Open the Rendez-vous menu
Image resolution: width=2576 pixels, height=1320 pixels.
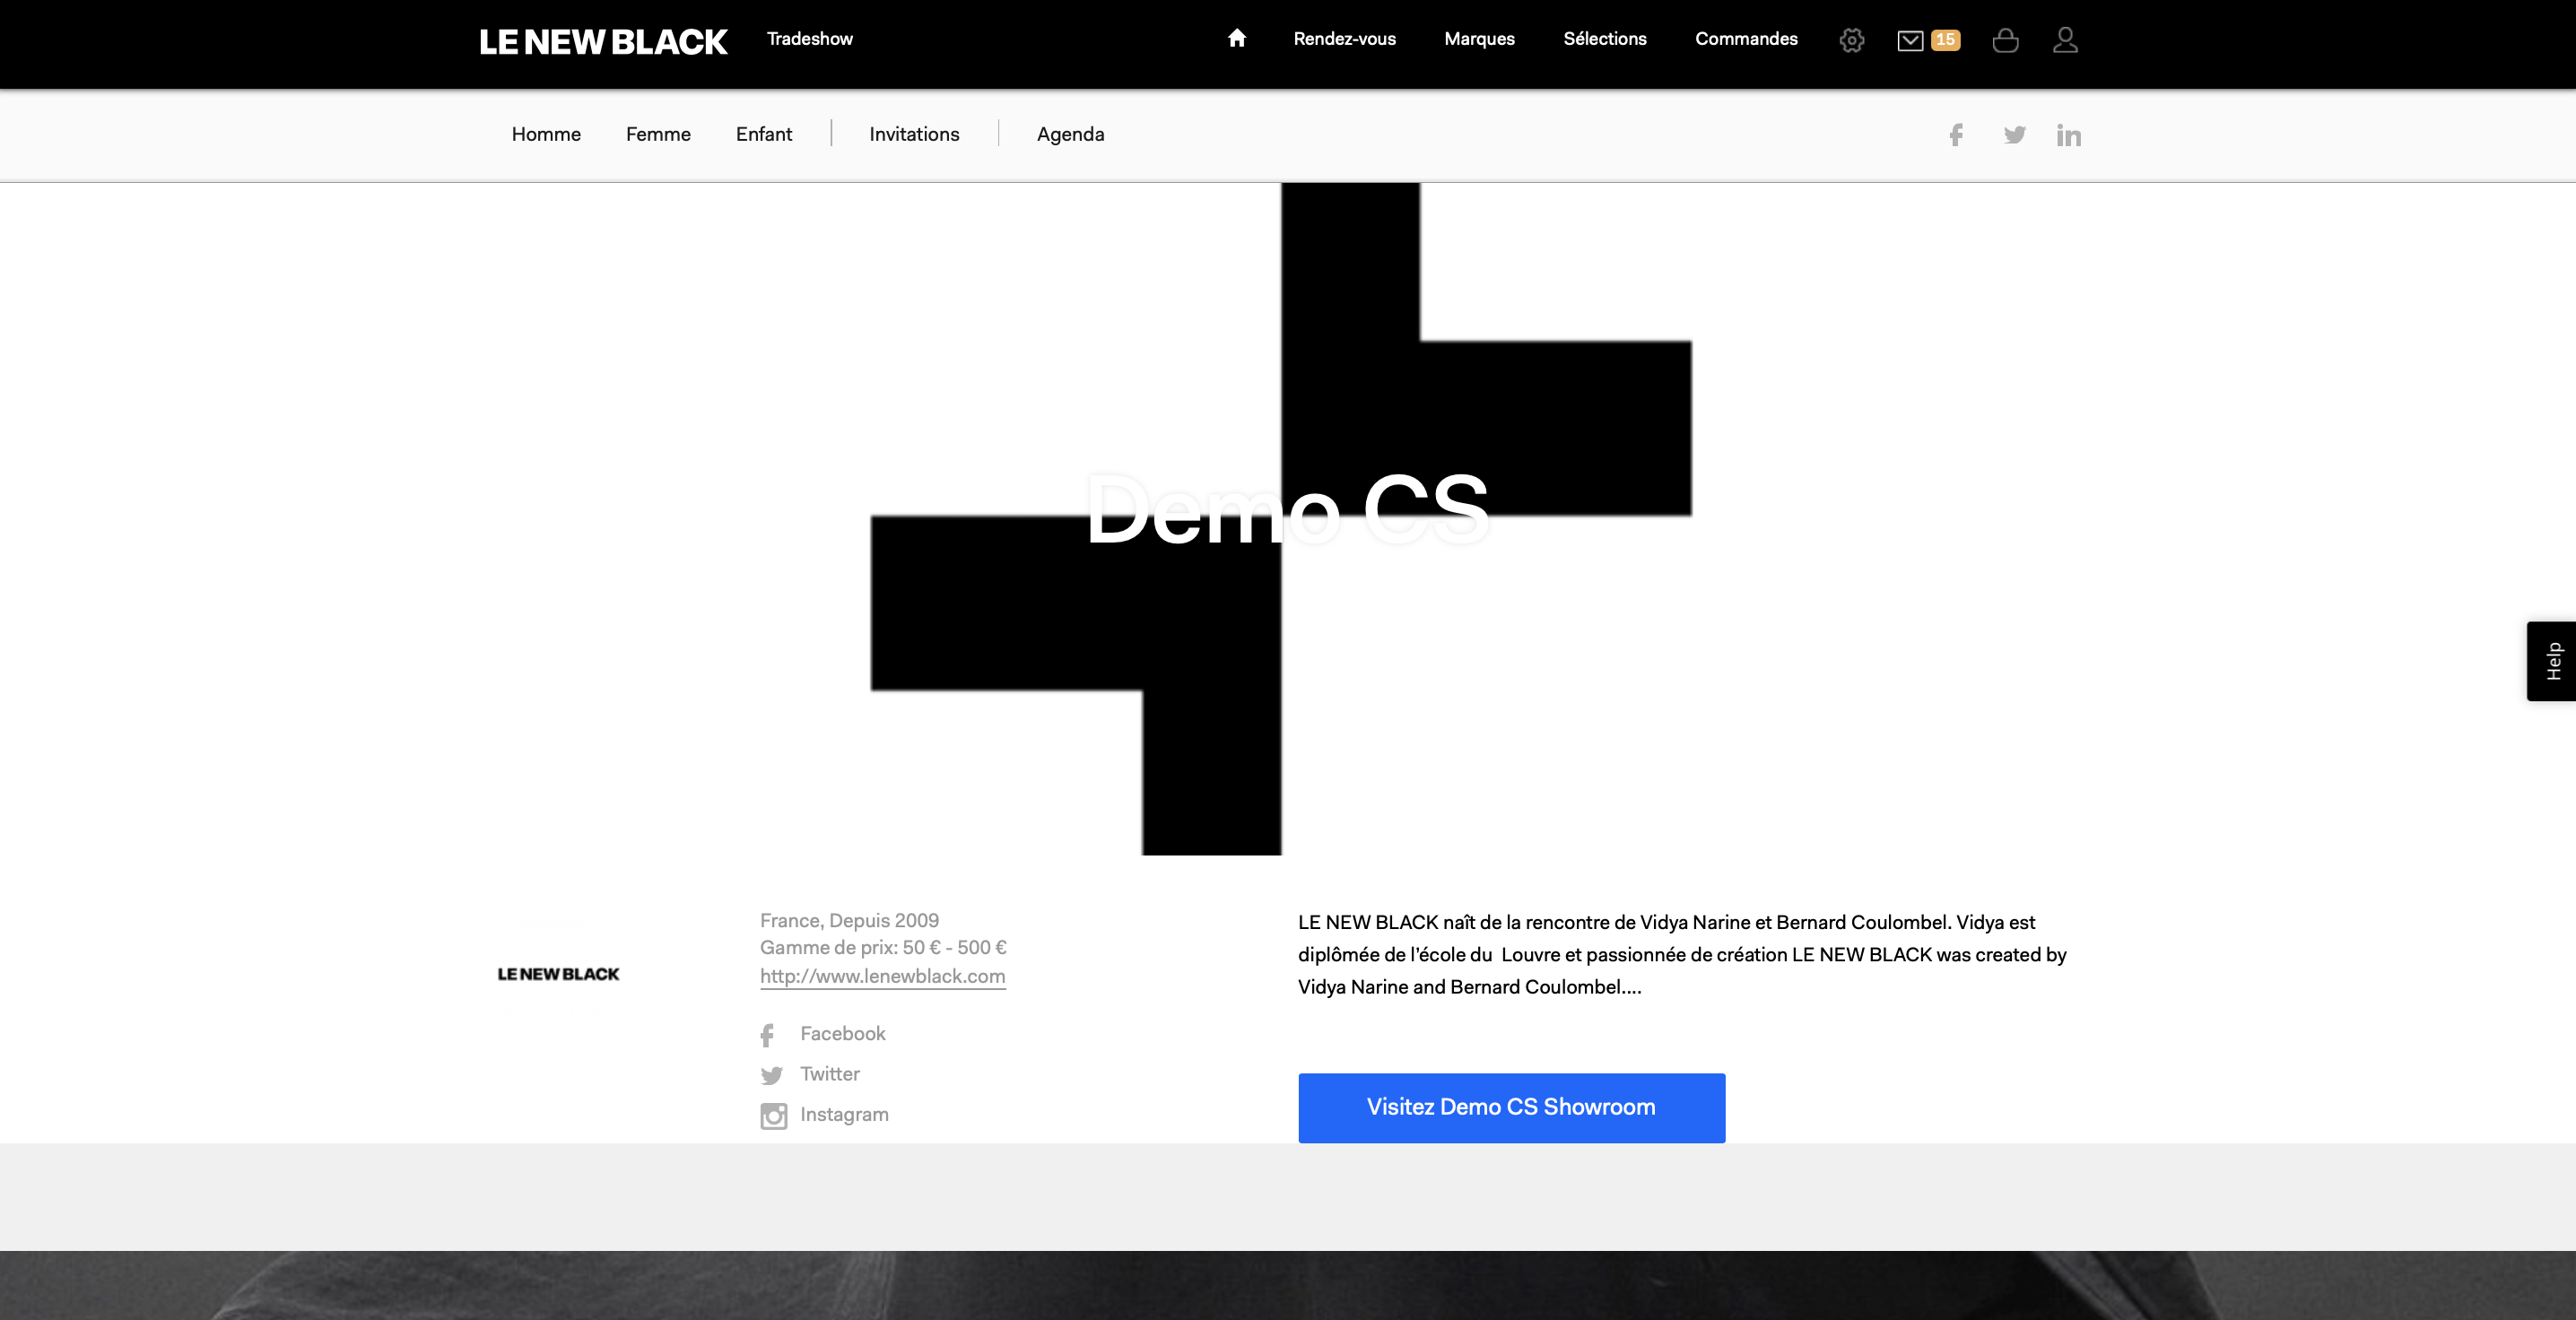click(1344, 39)
